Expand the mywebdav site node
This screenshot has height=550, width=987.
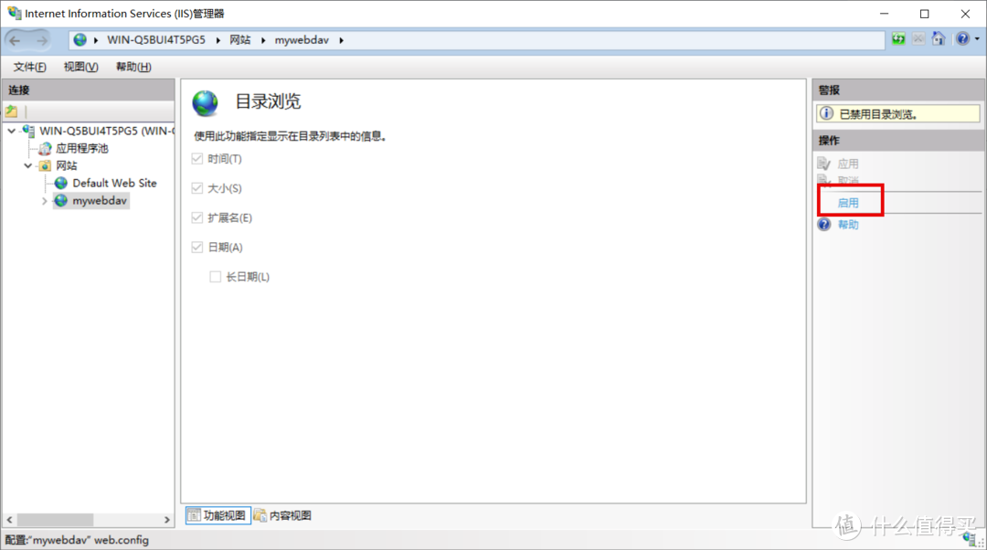(x=44, y=201)
